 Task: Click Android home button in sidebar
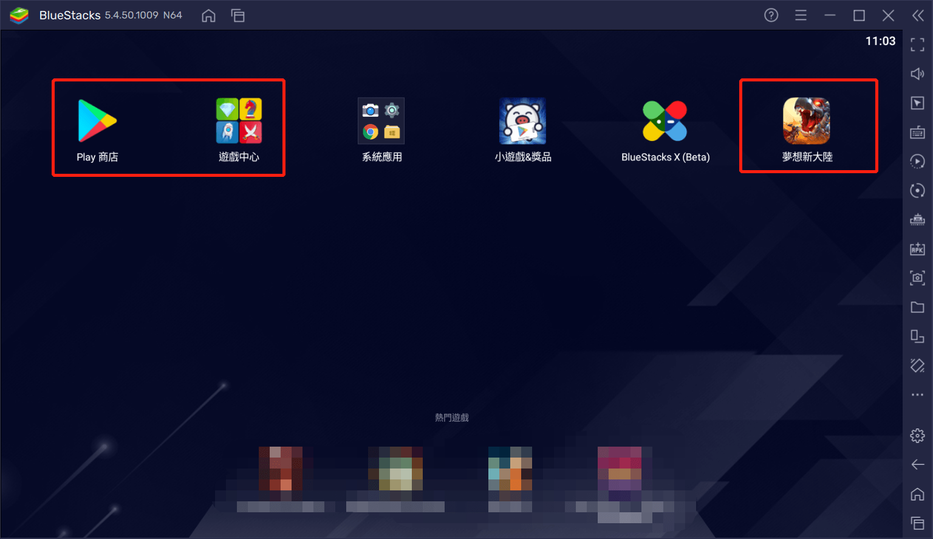point(917,494)
